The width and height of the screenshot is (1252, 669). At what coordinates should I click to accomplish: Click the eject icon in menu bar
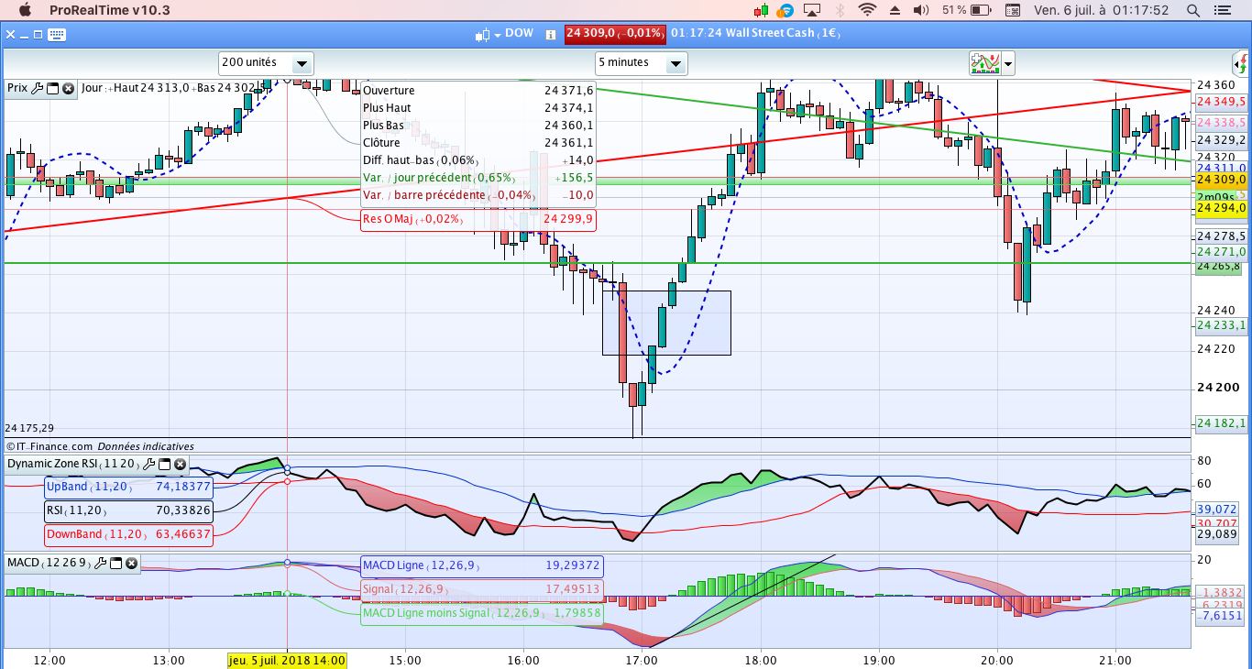(x=895, y=10)
